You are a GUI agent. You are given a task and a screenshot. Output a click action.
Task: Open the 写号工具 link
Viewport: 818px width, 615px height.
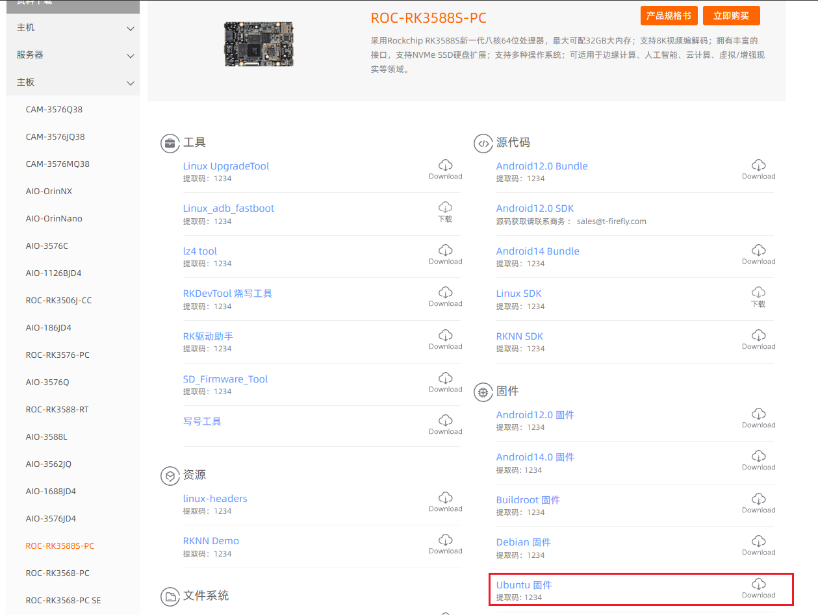click(x=202, y=421)
